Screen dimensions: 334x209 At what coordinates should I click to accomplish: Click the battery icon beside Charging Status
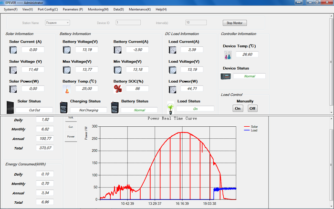click(x=64, y=107)
